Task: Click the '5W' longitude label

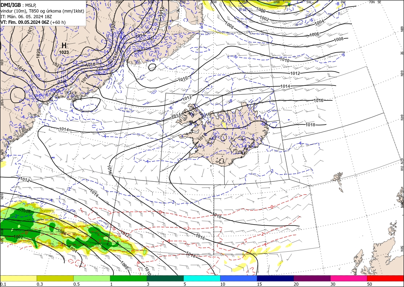Action: [x=309, y=2]
